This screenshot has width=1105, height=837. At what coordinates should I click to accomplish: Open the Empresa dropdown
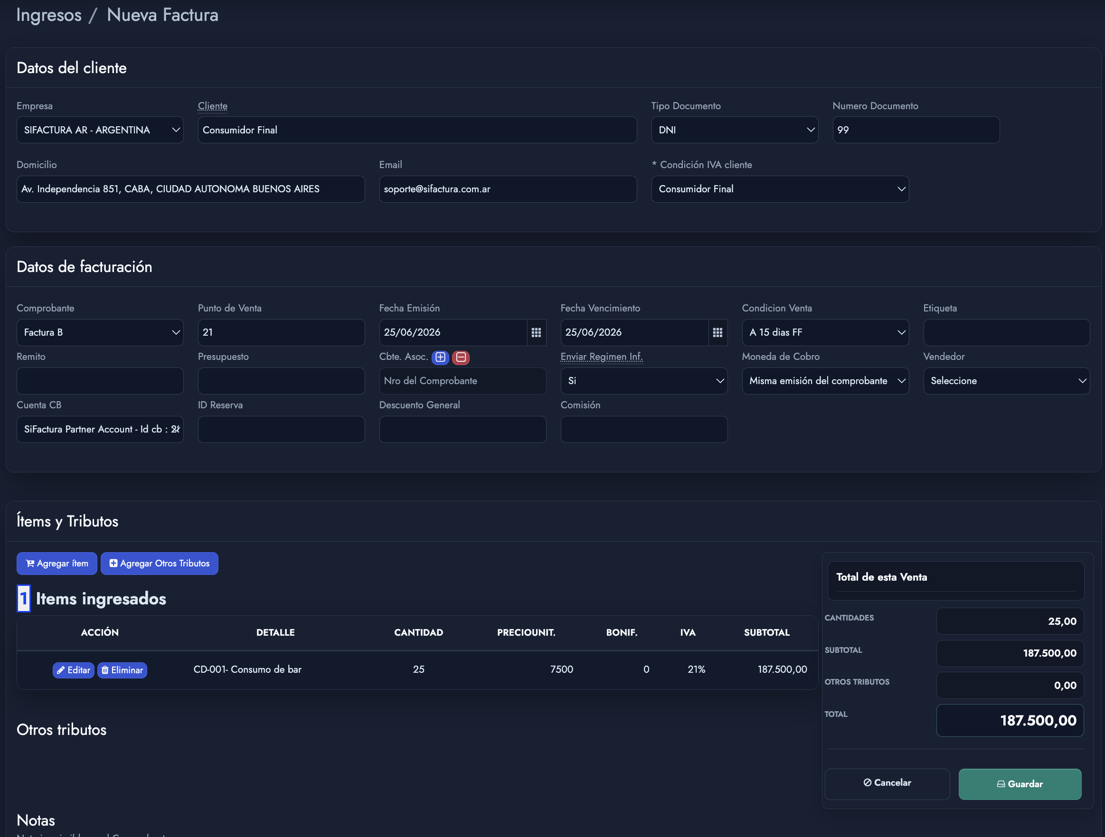(x=100, y=130)
